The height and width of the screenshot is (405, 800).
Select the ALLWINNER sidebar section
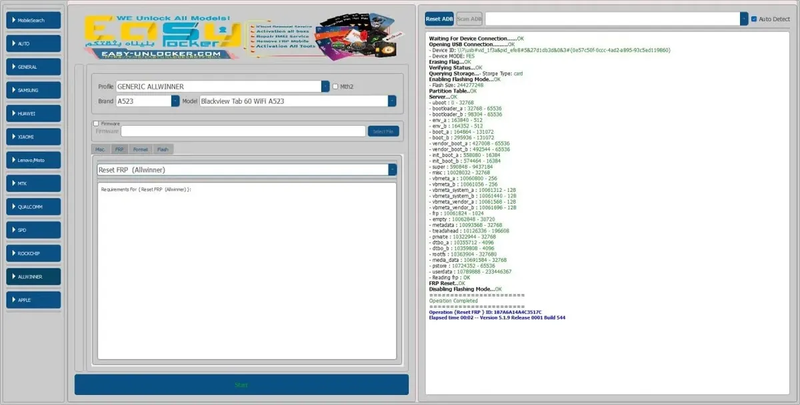coord(33,276)
